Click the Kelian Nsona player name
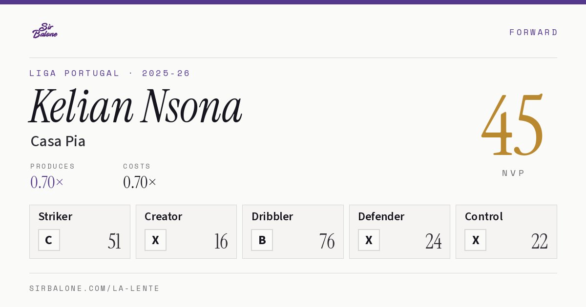 pos(135,107)
